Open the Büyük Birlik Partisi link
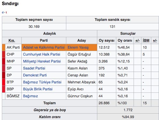Image resolution: width=159 pixels, height=120 pixels. pos(38,89)
